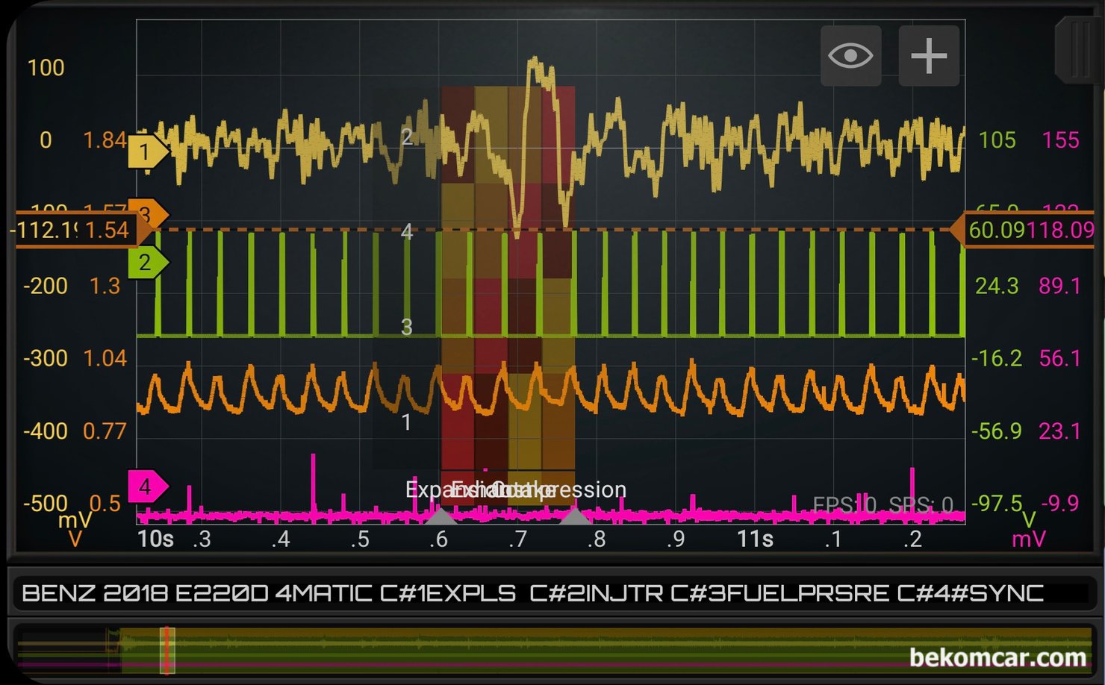1105x685 pixels.
Task: Click the red position marker in overview strip
Action: click(x=168, y=650)
